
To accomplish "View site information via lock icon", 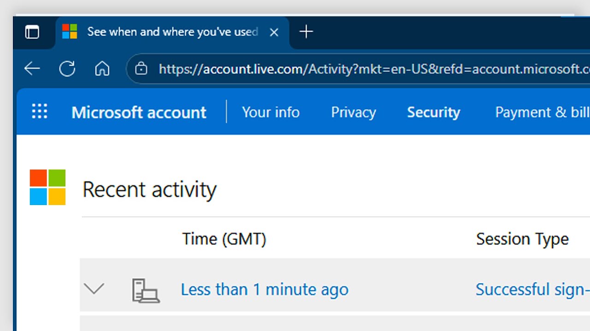I will point(141,69).
